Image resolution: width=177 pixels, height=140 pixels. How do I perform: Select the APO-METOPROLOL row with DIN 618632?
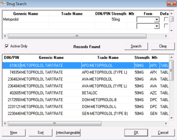(86, 65)
